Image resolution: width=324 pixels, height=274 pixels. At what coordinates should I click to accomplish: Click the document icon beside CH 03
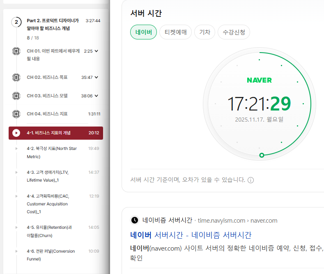16,96
